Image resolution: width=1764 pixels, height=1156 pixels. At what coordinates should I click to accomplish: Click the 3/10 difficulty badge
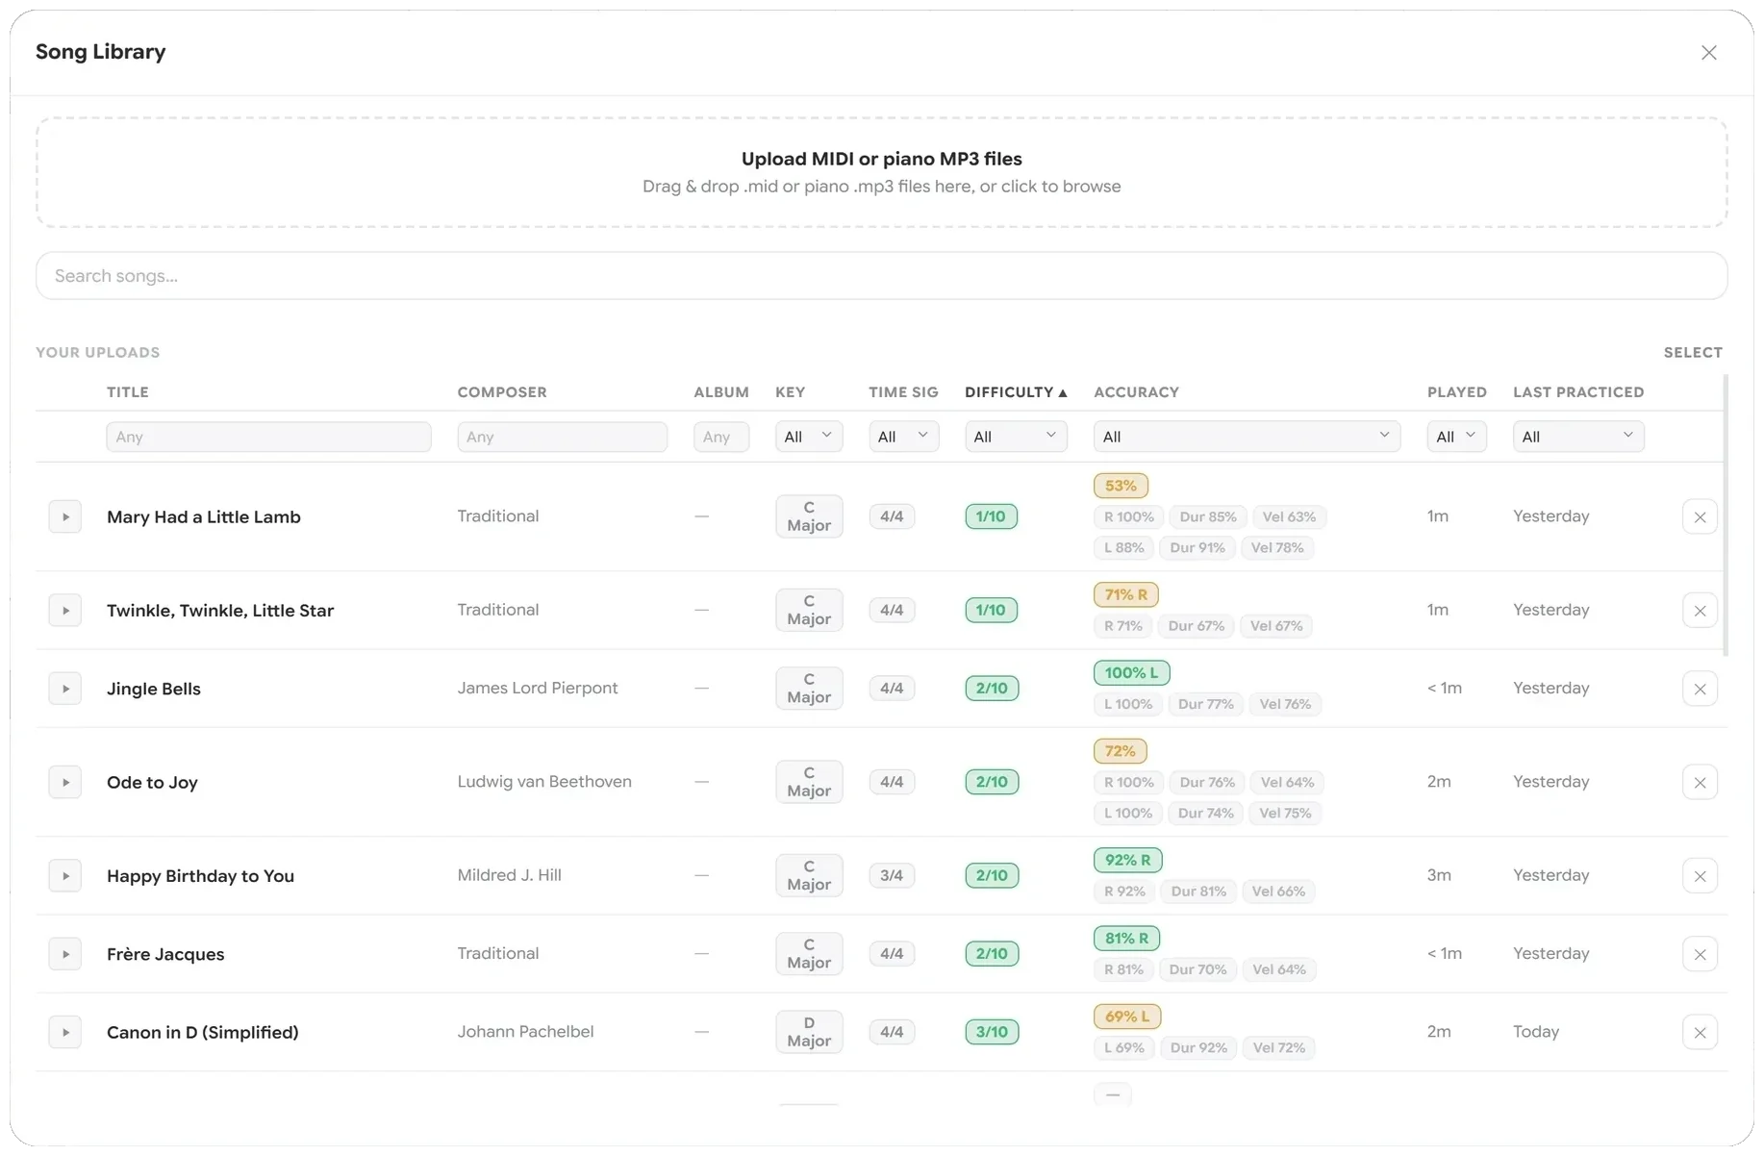click(992, 1032)
